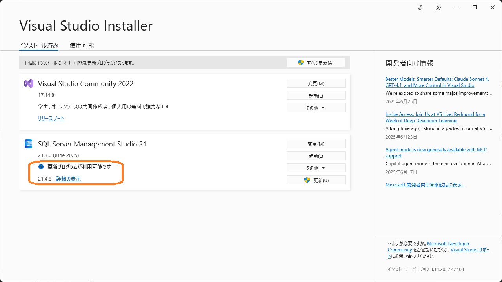The image size is (502, 282).
Task: Open Agent mode generally available article link
Action: [436, 153]
